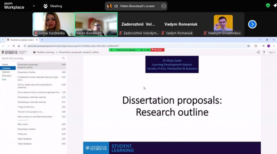
Task: Switch to the Discussion tab
Action: coord(7,76)
